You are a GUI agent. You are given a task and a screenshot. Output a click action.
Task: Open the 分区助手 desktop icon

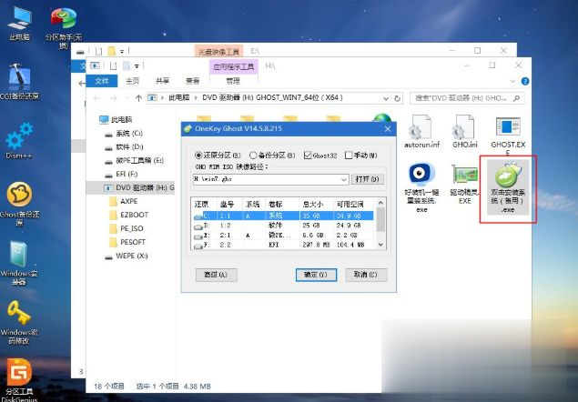tap(64, 26)
